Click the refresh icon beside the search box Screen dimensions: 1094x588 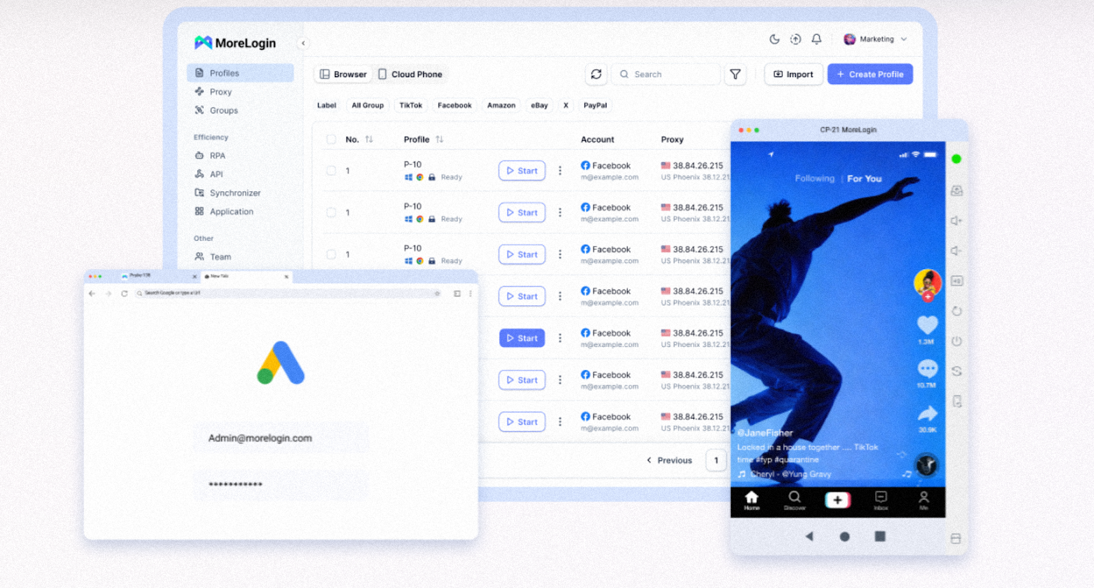[596, 74]
